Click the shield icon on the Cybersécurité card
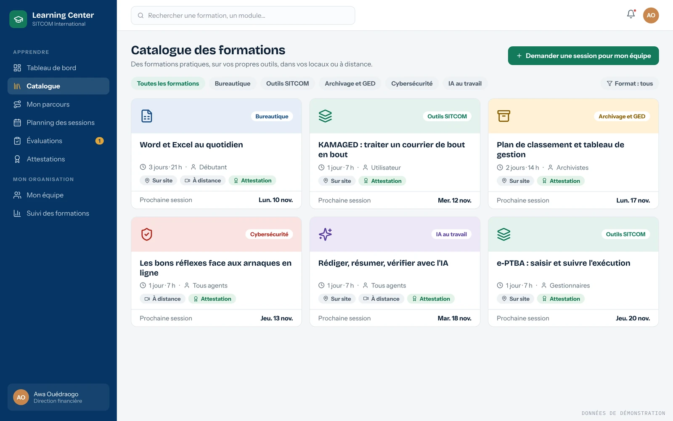 tap(147, 234)
